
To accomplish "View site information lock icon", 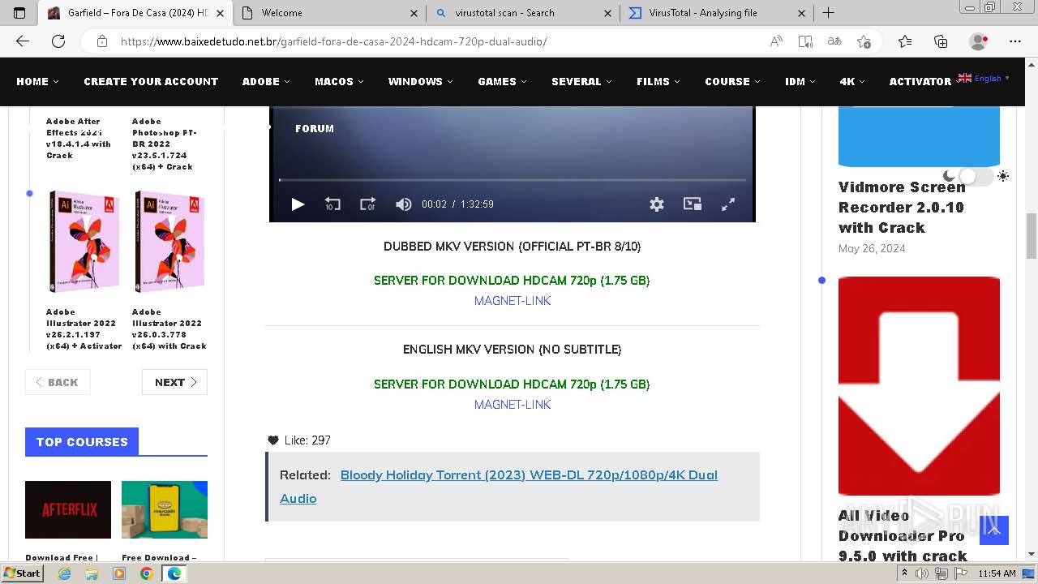I will pyautogui.click(x=102, y=41).
